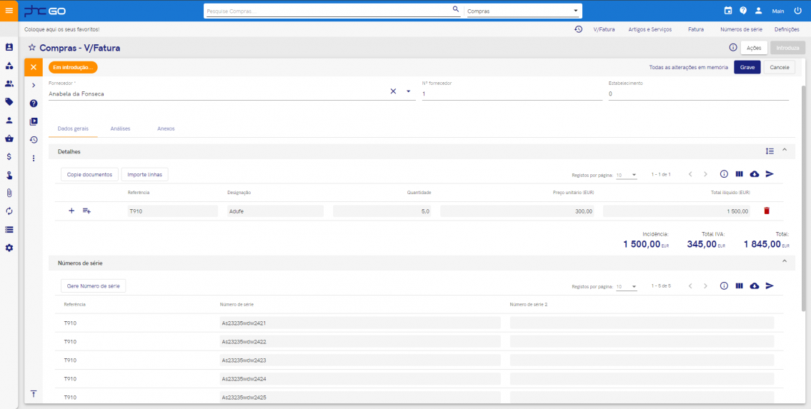Open Números de série shortcut in top bar
This screenshot has height=409, width=811.
[741, 29]
